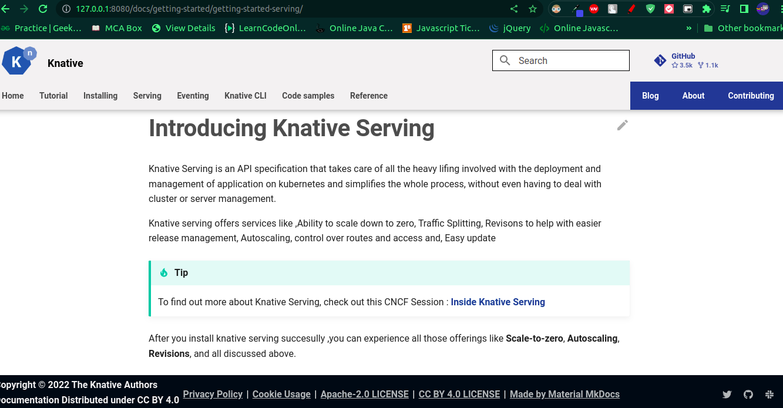Screen dimensions: 783x408
Task: Open the Practice | Geek... bookmark
Action: [x=41, y=28]
